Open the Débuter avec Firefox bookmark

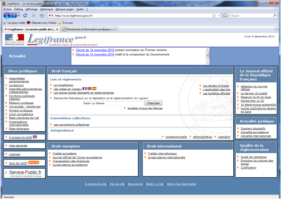point(42,23)
